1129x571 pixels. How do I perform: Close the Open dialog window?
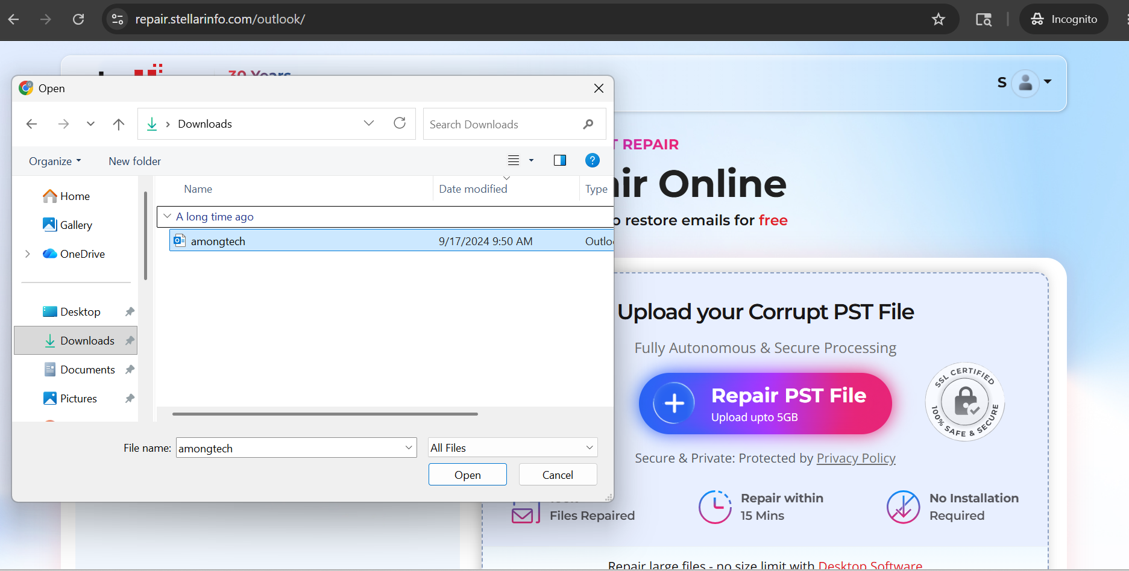pyautogui.click(x=599, y=89)
